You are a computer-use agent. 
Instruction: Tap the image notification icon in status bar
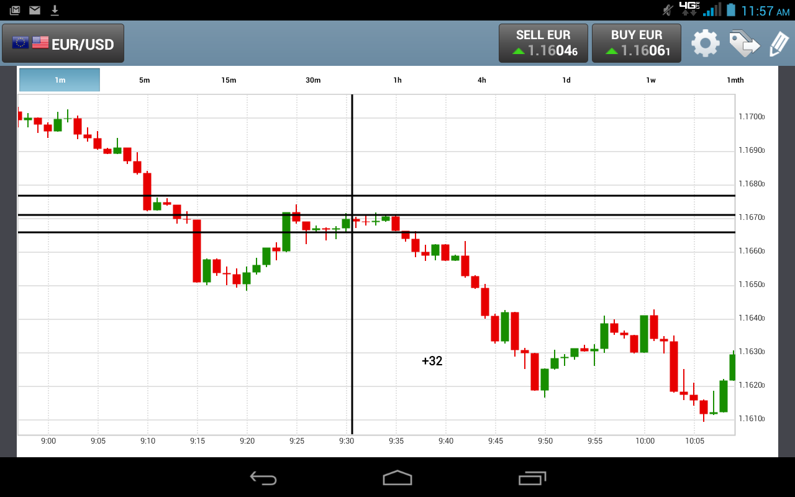(15, 10)
